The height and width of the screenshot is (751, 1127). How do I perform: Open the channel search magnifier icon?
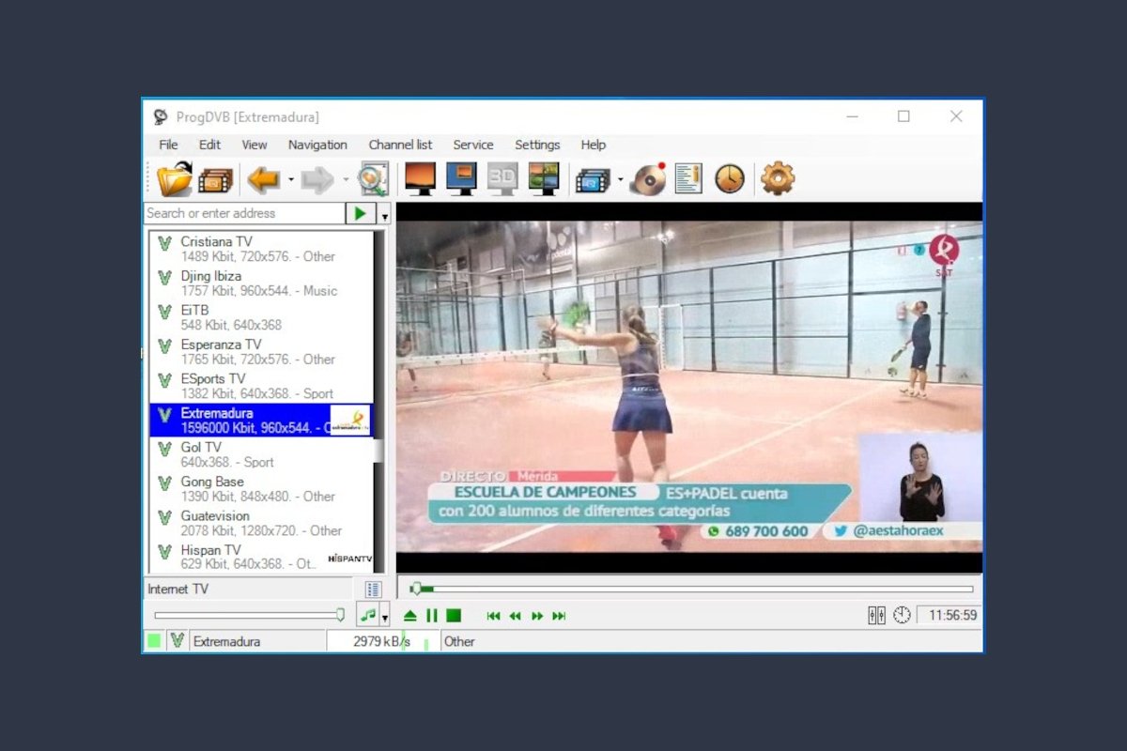(373, 178)
